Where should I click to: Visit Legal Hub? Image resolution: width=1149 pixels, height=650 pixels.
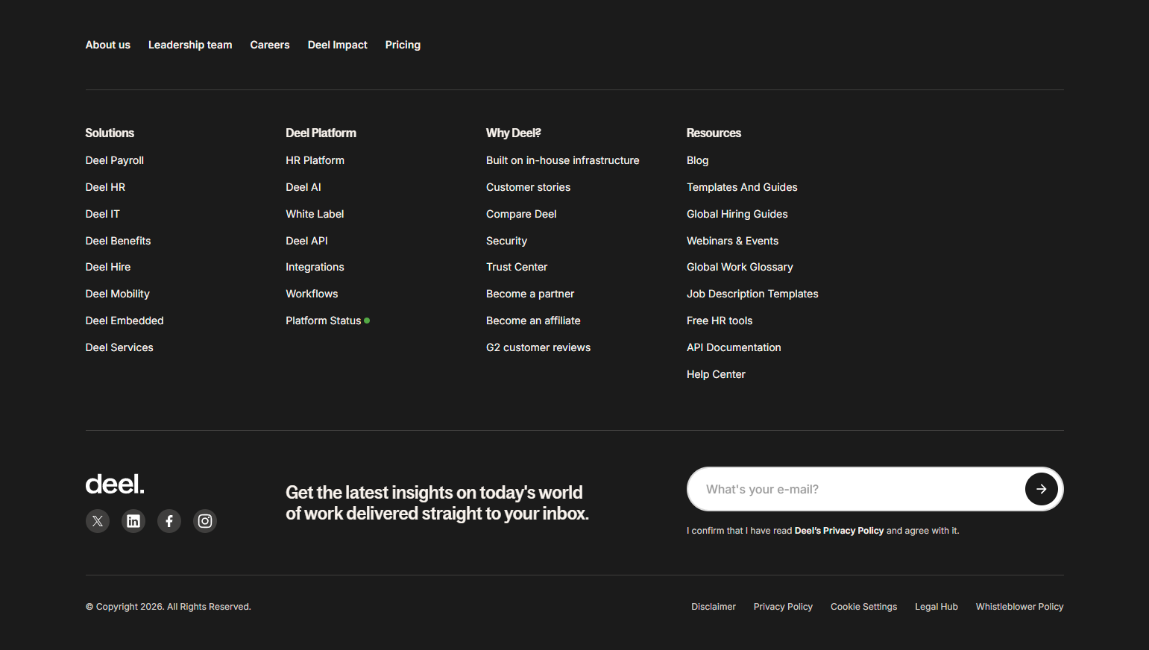click(x=936, y=607)
